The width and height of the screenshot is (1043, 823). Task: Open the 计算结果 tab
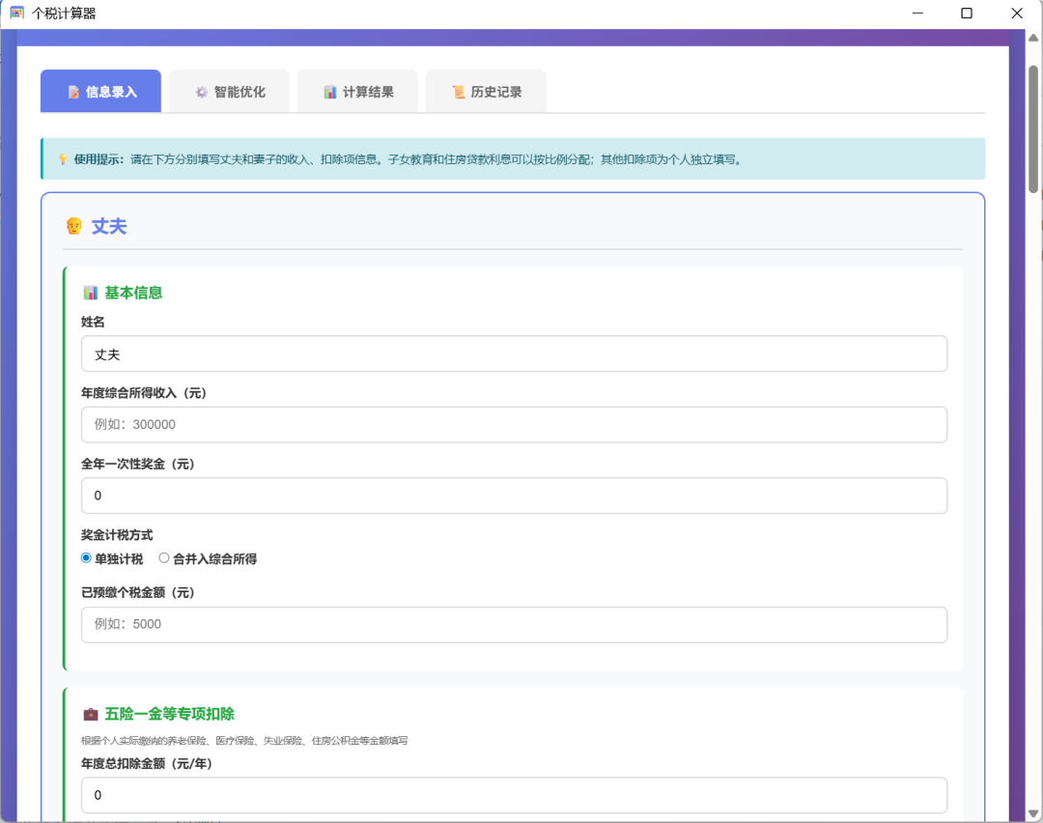point(357,92)
